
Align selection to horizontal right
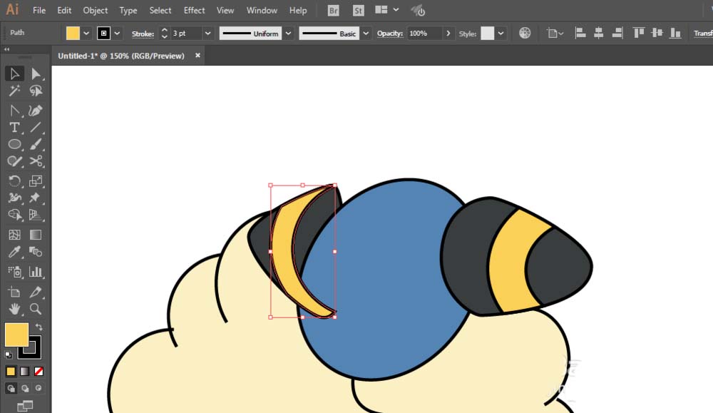(617, 33)
